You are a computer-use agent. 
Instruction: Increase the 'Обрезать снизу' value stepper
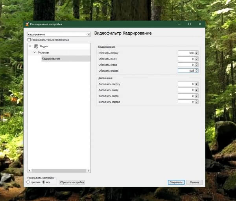click(197, 58)
